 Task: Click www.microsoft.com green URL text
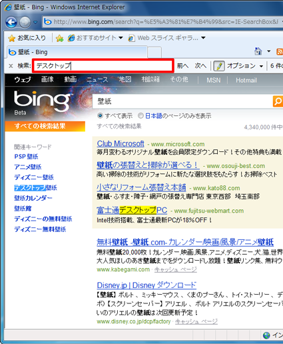(178, 144)
